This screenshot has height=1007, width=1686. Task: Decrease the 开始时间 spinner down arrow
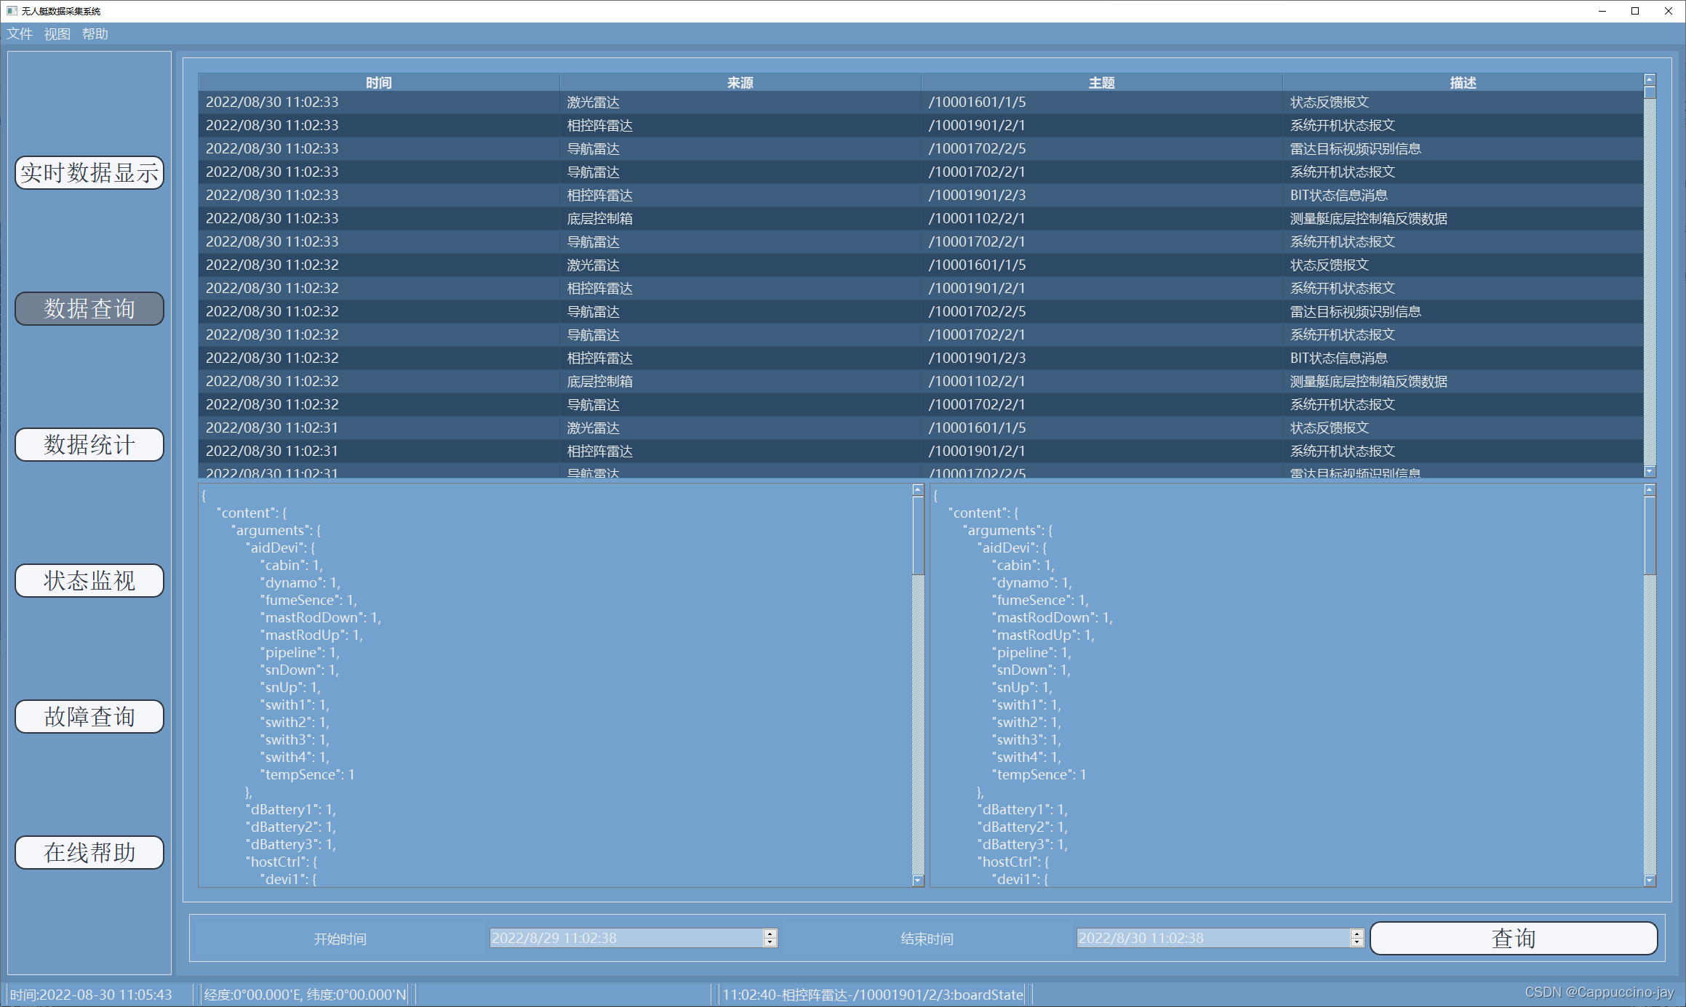770,943
